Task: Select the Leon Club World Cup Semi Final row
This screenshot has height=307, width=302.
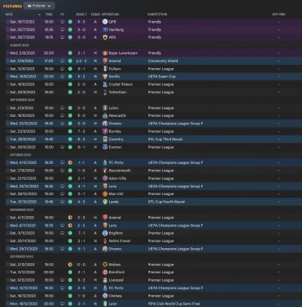Action: coord(151,304)
